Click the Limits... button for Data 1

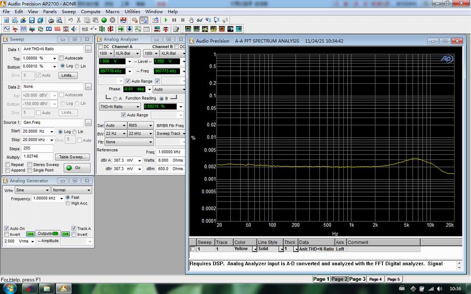pyautogui.click(x=68, y=75)
